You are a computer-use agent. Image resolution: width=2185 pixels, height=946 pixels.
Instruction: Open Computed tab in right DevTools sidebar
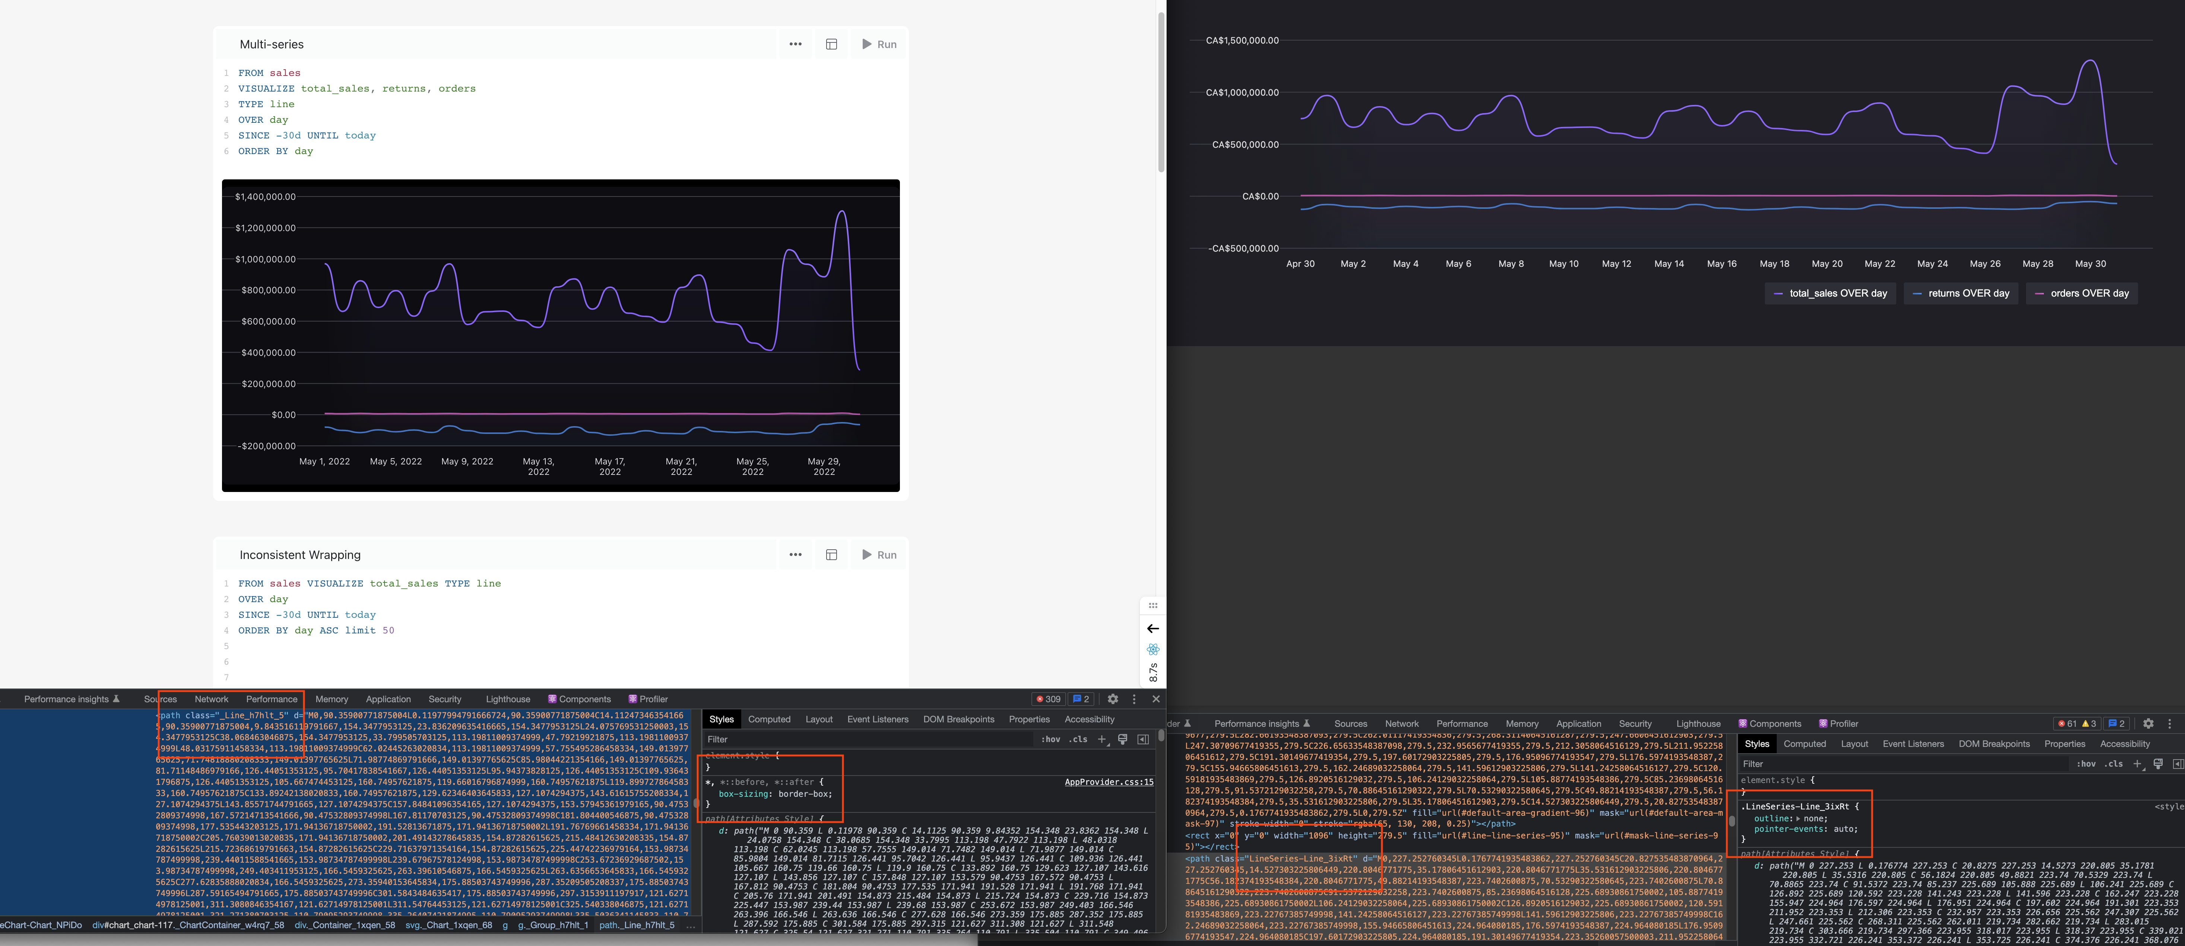(x=1804, y=744)
